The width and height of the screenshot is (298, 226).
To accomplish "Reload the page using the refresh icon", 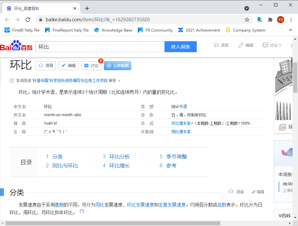I will click(x=28, y=20).
